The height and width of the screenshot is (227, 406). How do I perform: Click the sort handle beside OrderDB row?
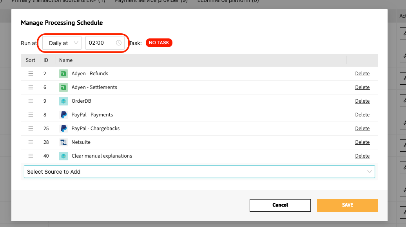[31, 101]
